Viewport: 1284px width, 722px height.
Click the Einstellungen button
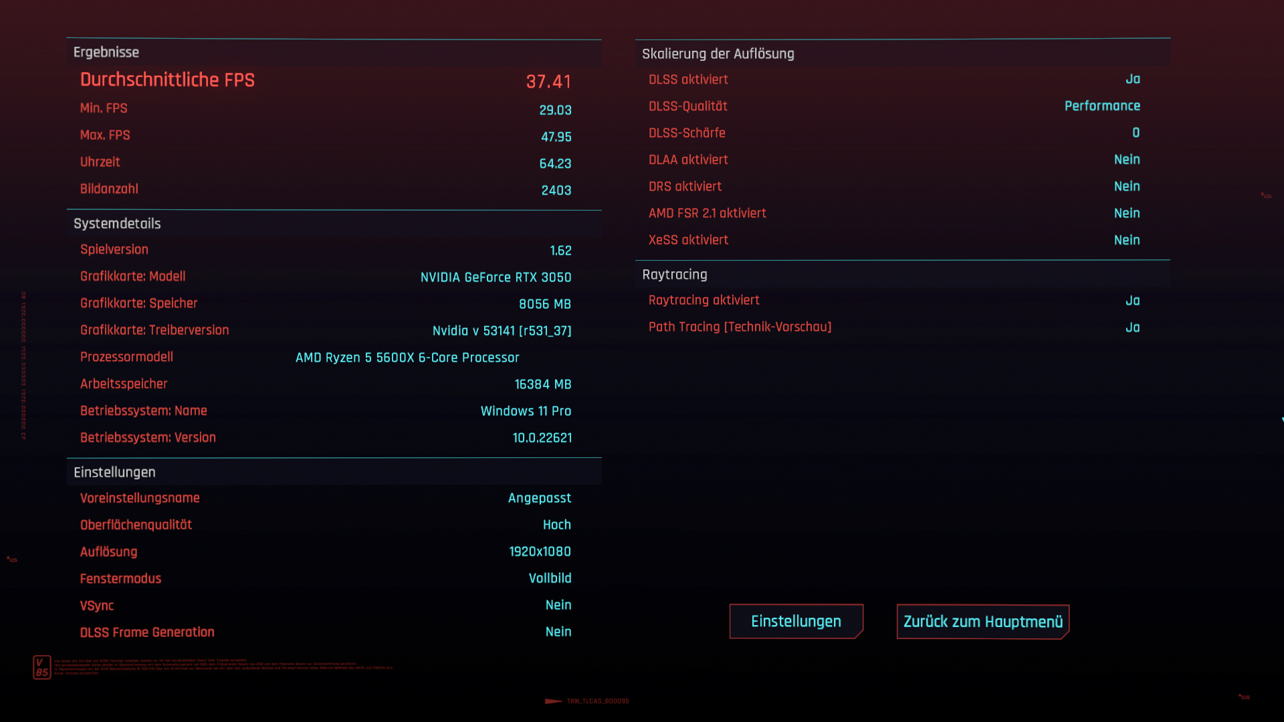coord(796,621)
